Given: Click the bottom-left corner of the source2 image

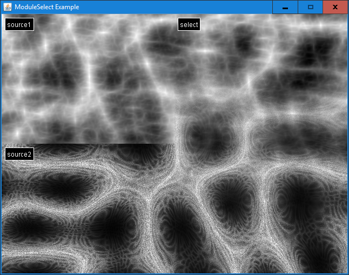Looking at the screenshot, I should (x=3, y=272).
